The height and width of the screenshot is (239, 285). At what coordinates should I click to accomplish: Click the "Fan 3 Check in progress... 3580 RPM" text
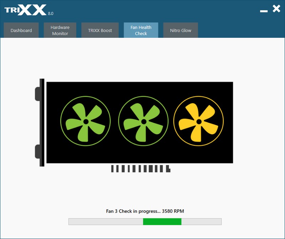point(145,211)
